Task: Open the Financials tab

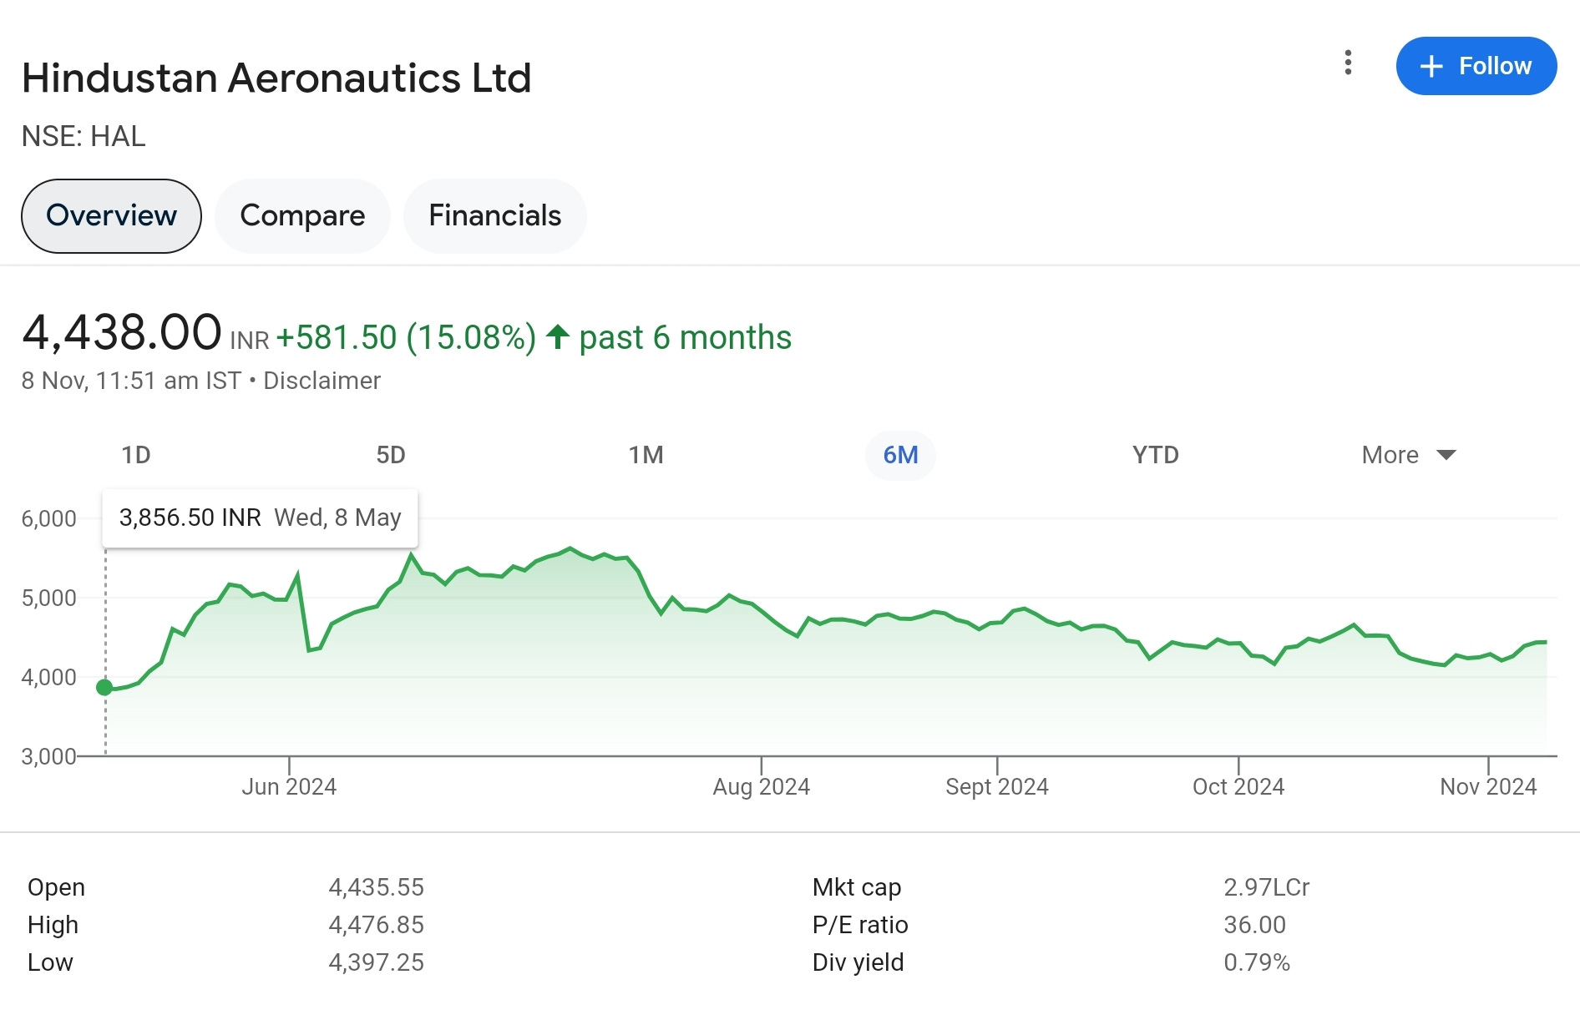Action: coord(494,215)
